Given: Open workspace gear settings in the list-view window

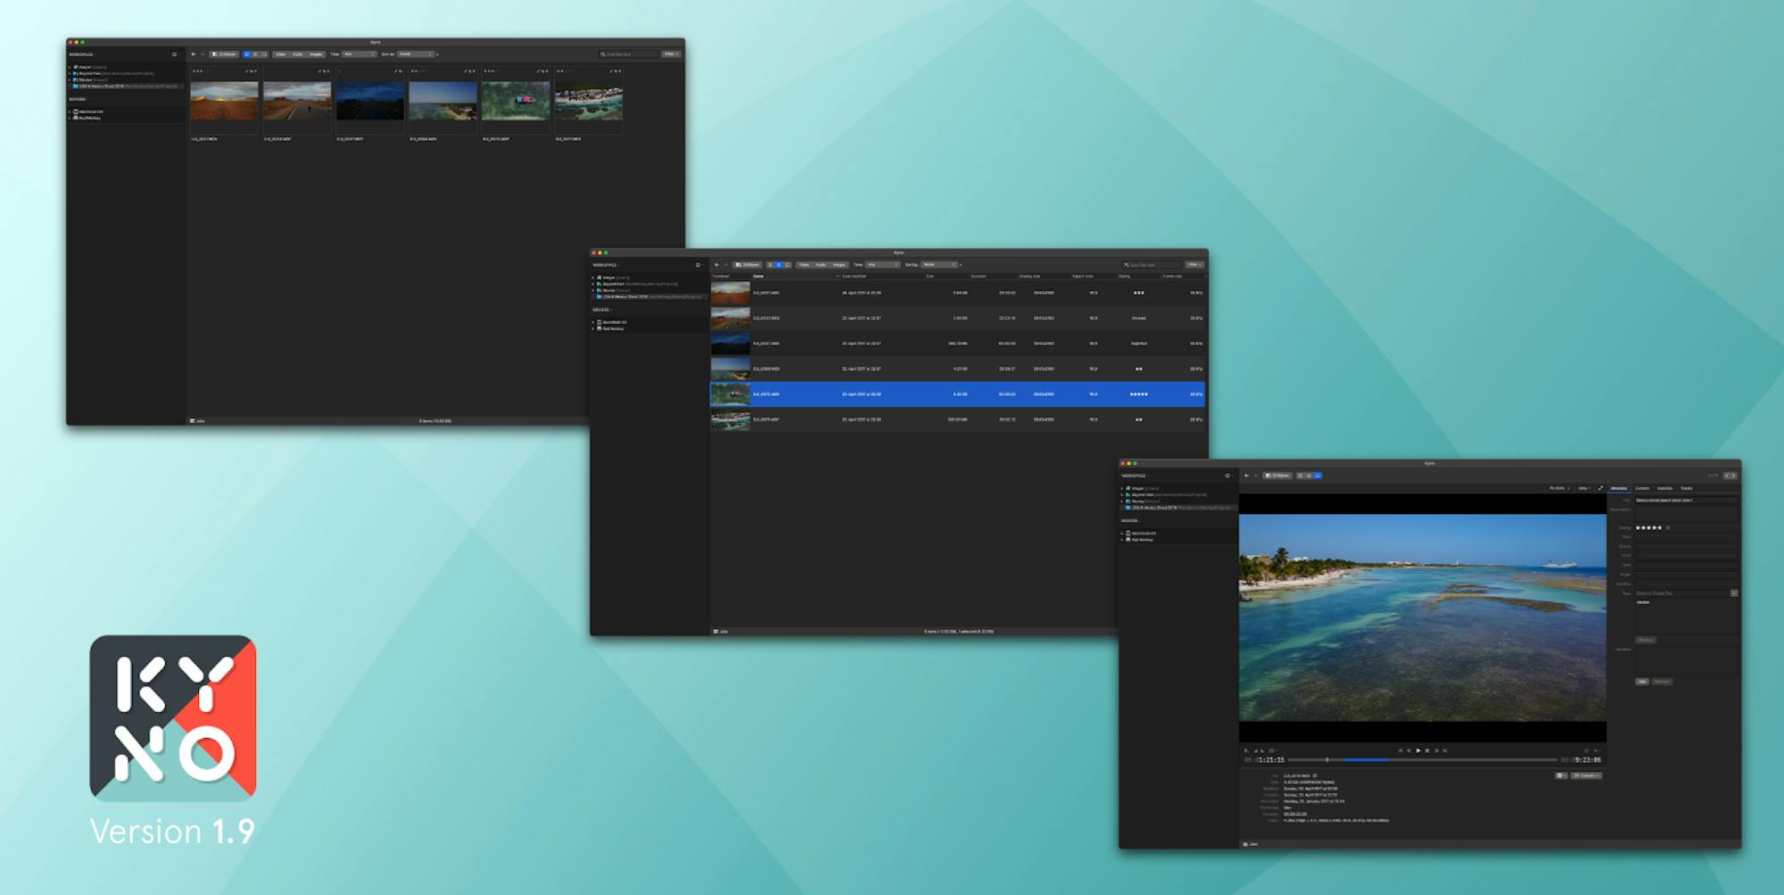Looking at the screenshot, I should pos(698,265).
